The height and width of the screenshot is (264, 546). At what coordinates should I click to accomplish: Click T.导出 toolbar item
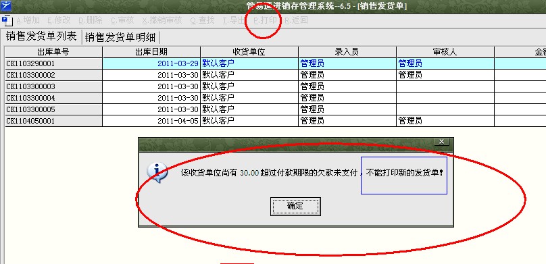click(x=234, y=20)
